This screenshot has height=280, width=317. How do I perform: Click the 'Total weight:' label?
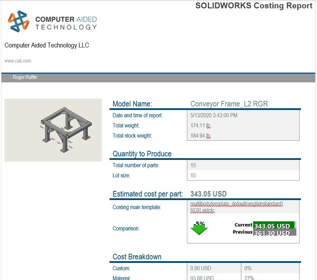point(126,126)
